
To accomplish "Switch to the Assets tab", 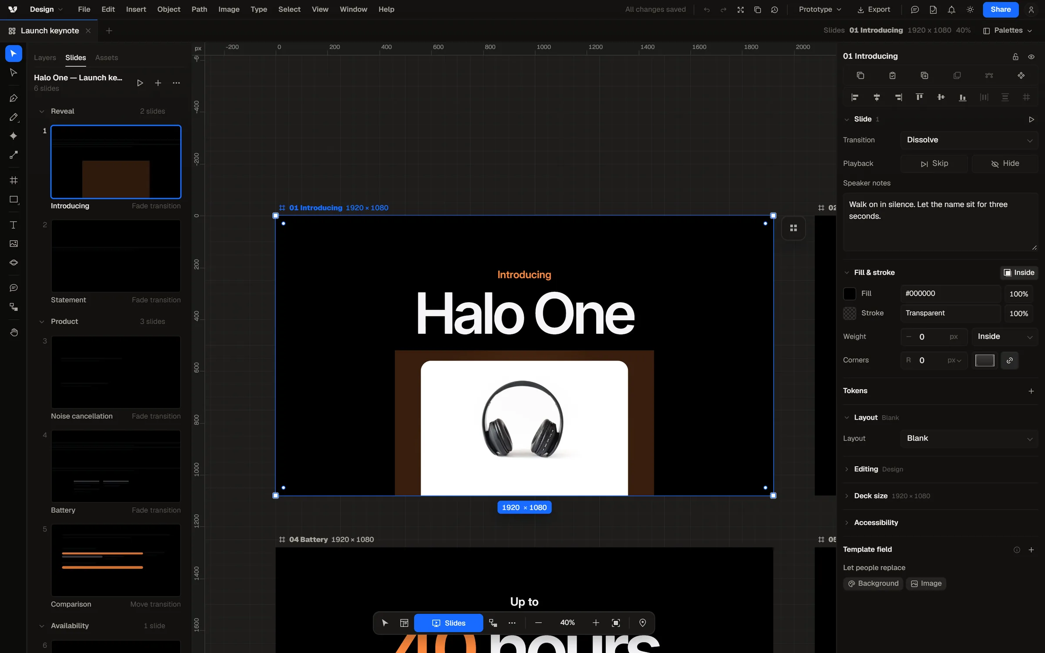I will tap(107, 57).
